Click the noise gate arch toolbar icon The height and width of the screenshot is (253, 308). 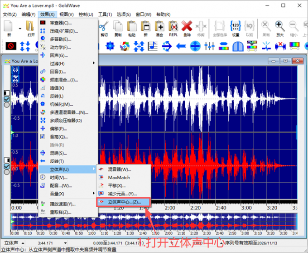point(238,46)
